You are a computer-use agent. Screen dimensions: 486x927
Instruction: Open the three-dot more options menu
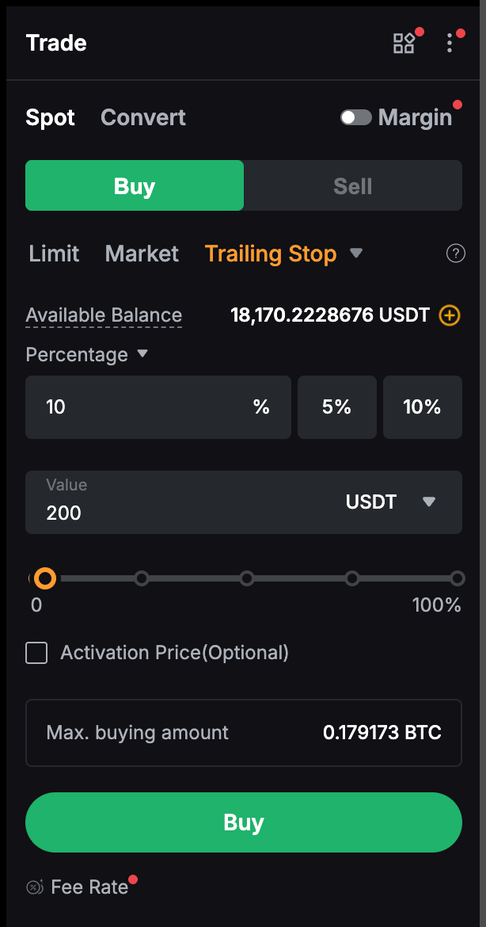450,43
